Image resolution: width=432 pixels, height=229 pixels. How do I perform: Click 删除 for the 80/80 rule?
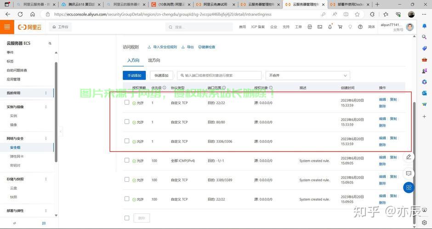tap(382, 125)
